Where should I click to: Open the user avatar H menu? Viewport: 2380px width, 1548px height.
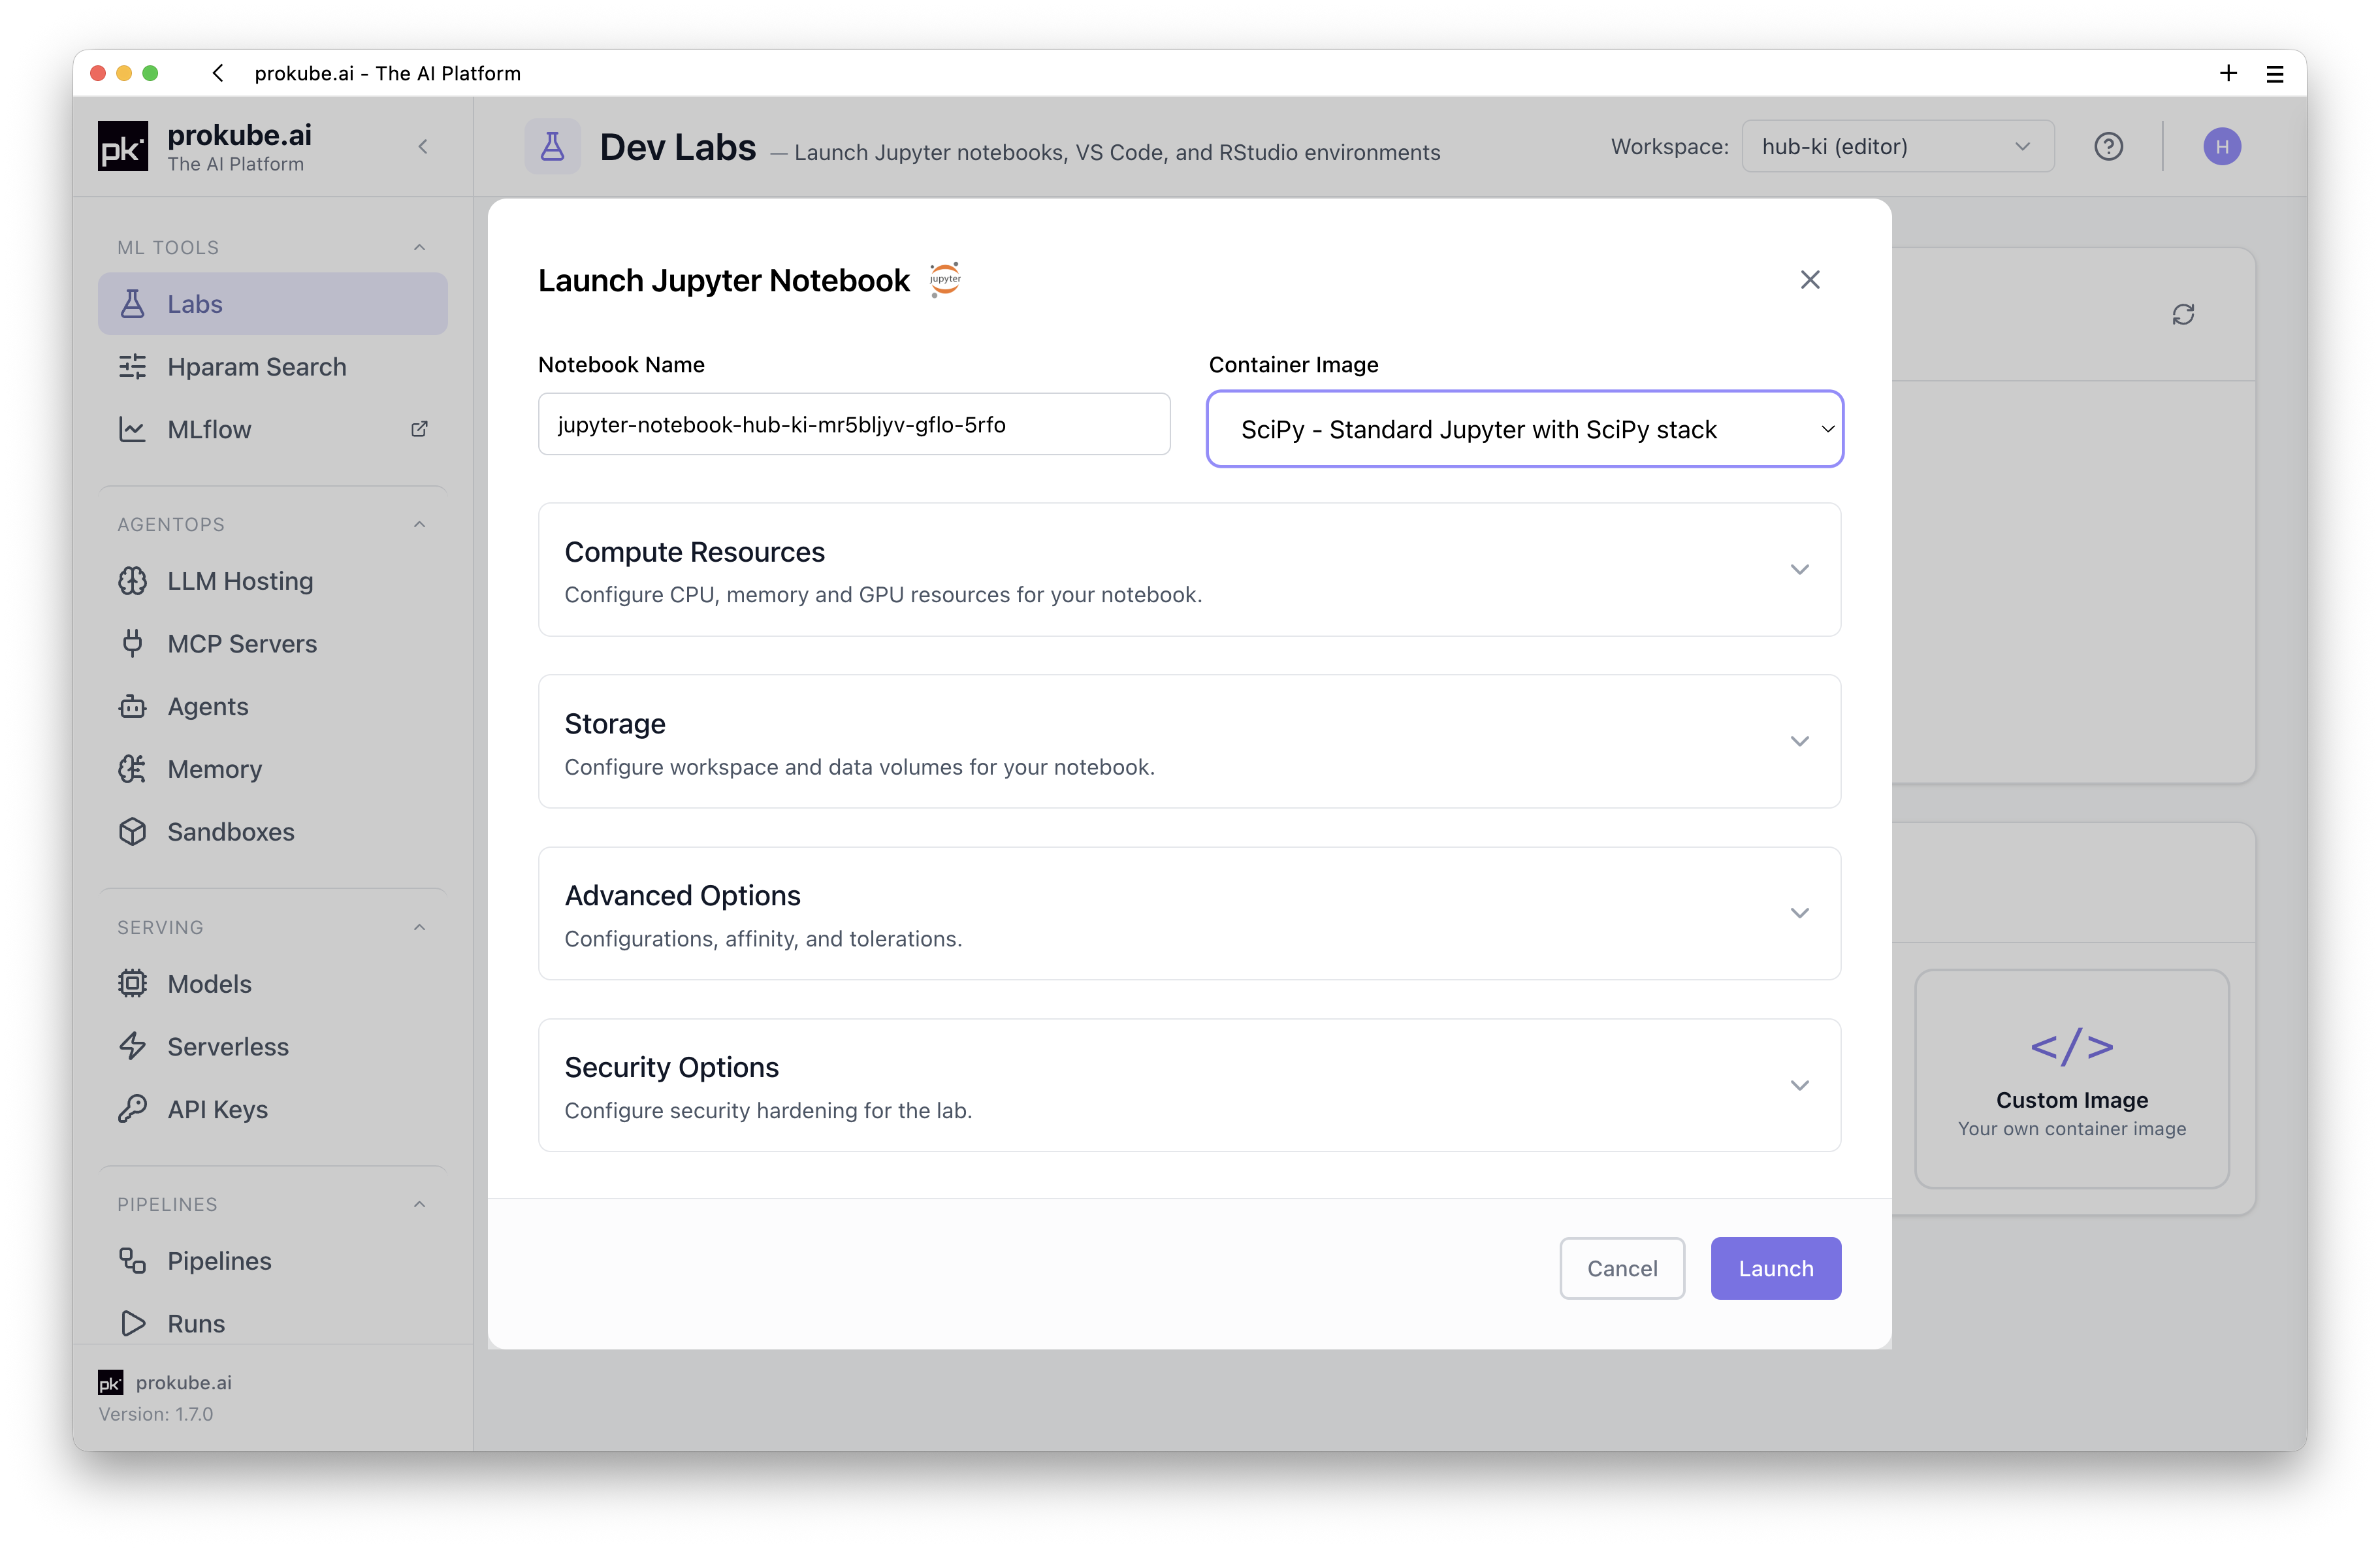click(2221, 147)
